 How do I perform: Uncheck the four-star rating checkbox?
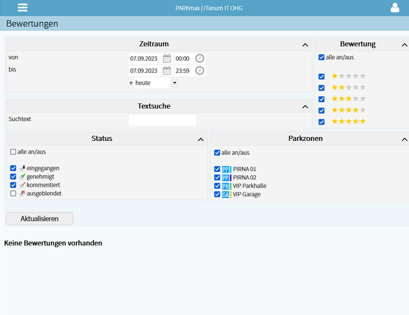coord(321,110)
